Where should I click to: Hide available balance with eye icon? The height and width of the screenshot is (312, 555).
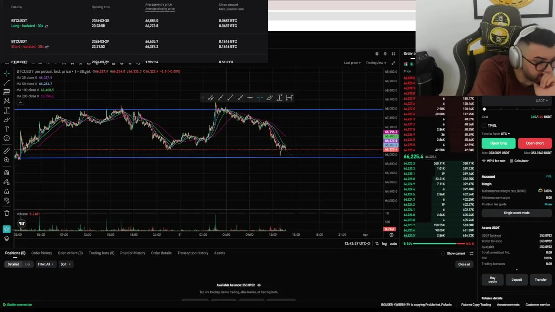[x=259, y=285]
